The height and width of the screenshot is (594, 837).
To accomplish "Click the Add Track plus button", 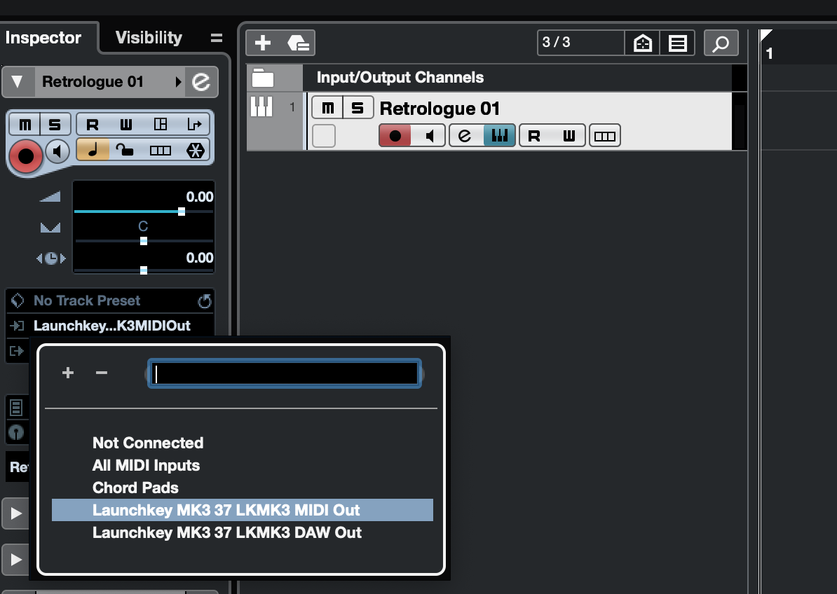I will click(263, 43).
